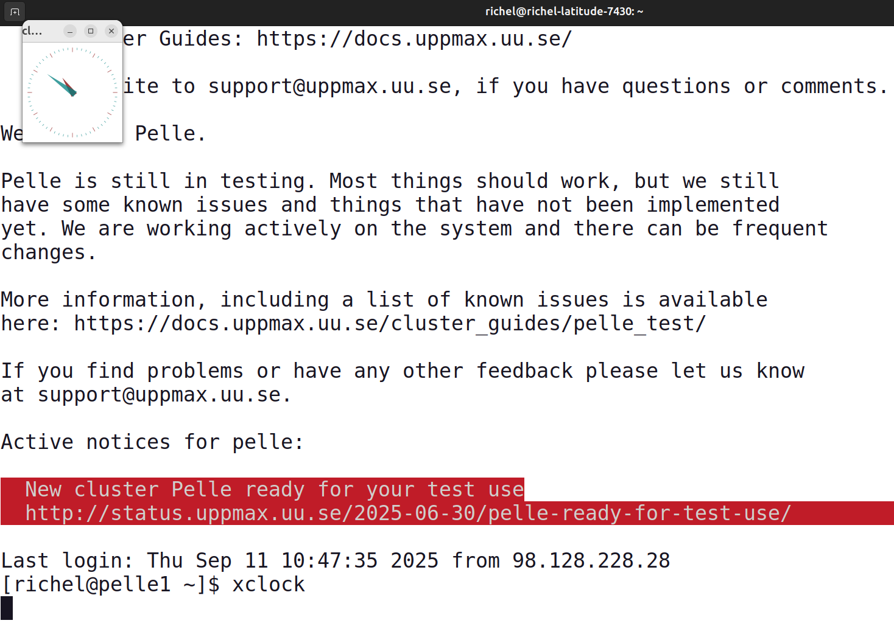
Task: Click the xclock window title label
Action: (32, 31)
